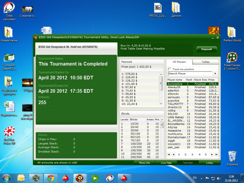
Task: Click the Lobby button
Action: pos(209,163)
